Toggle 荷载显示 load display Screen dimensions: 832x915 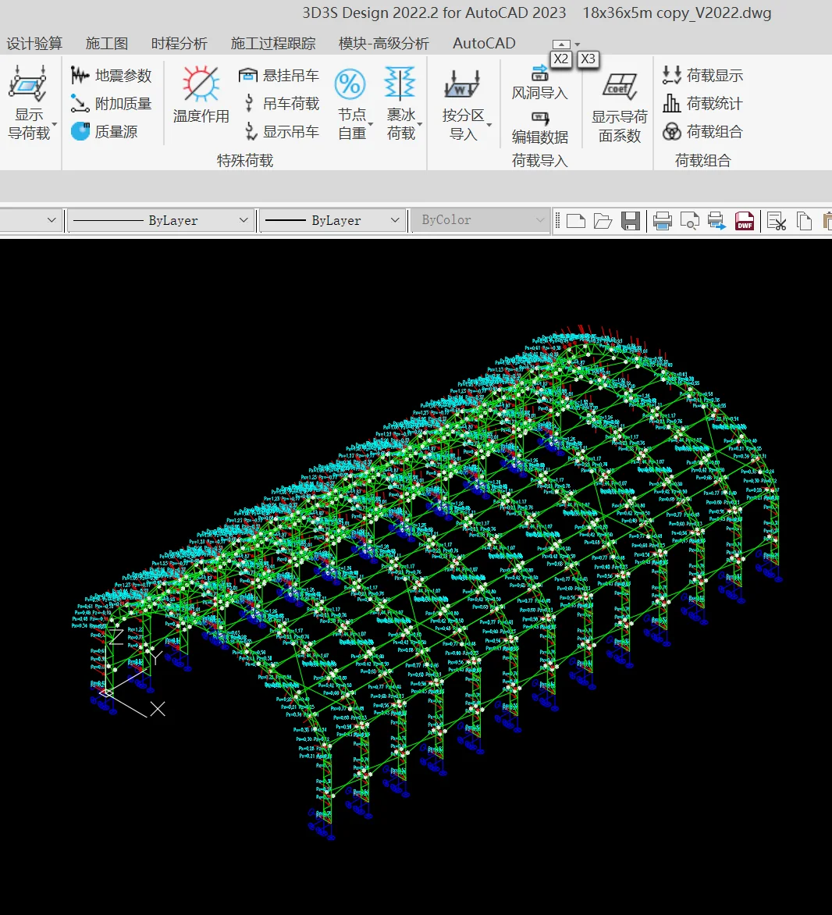click(x=702, y=76)
